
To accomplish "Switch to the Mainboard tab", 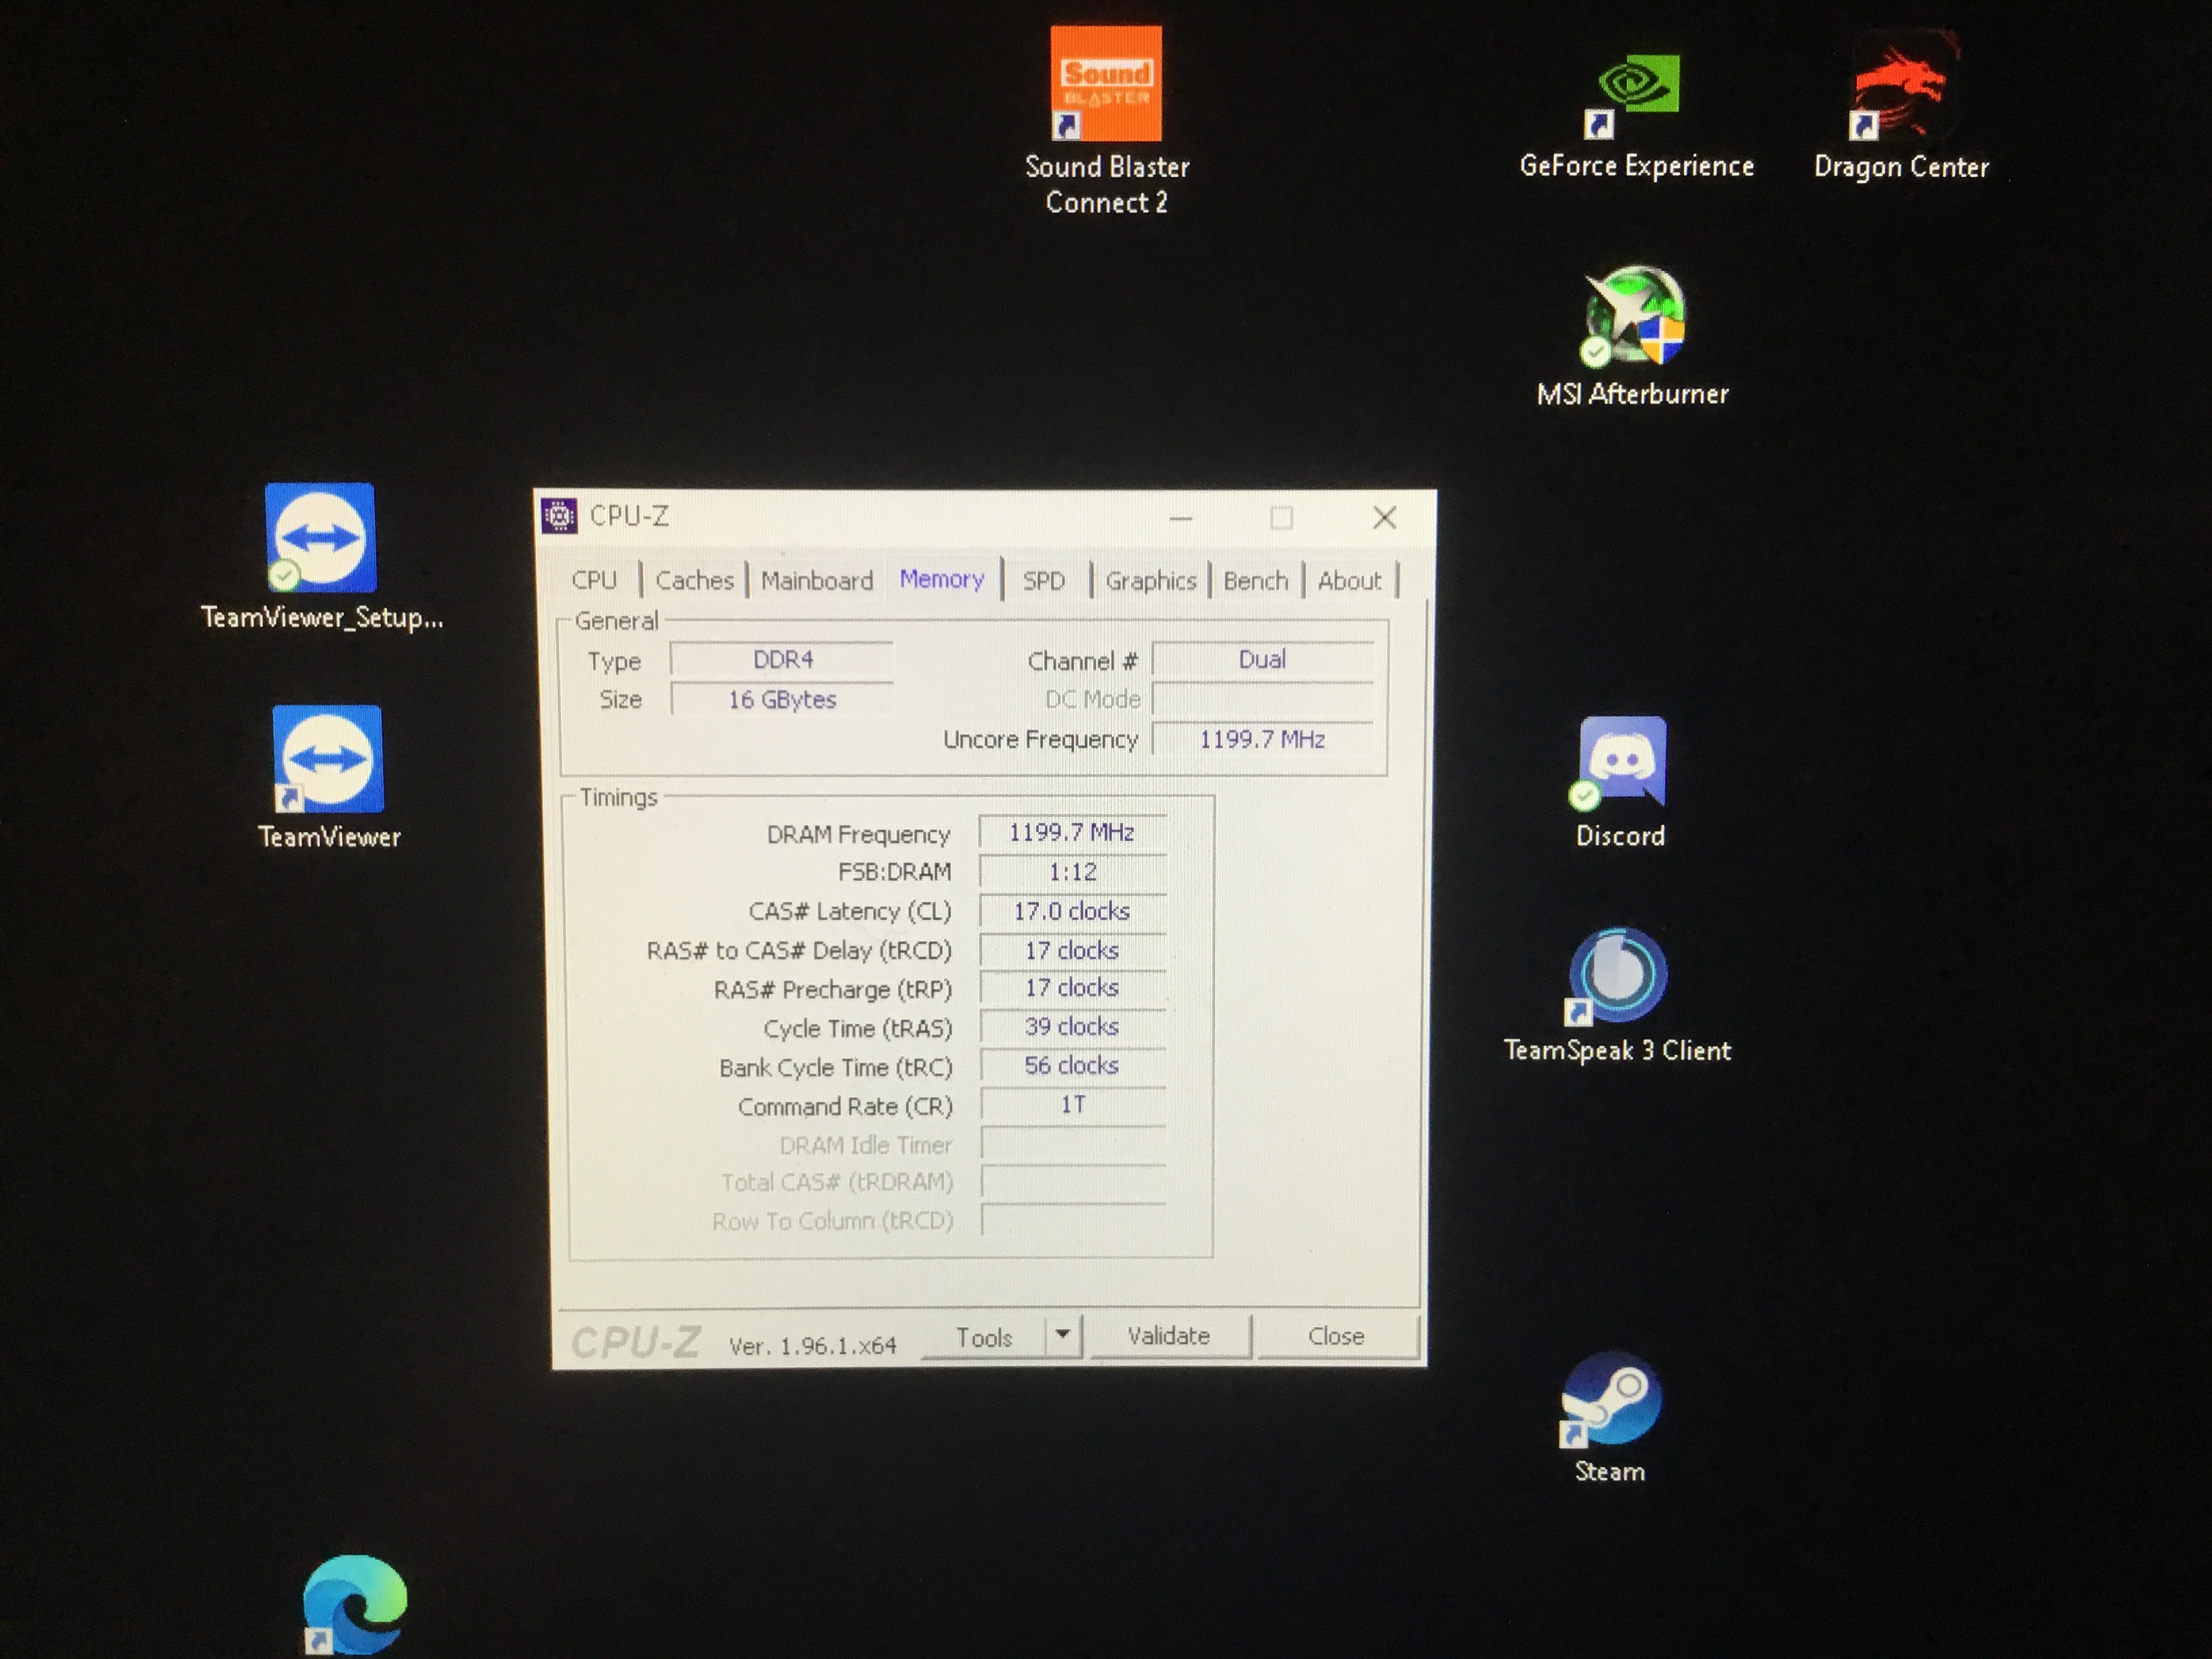I will (x=817, y=581).
